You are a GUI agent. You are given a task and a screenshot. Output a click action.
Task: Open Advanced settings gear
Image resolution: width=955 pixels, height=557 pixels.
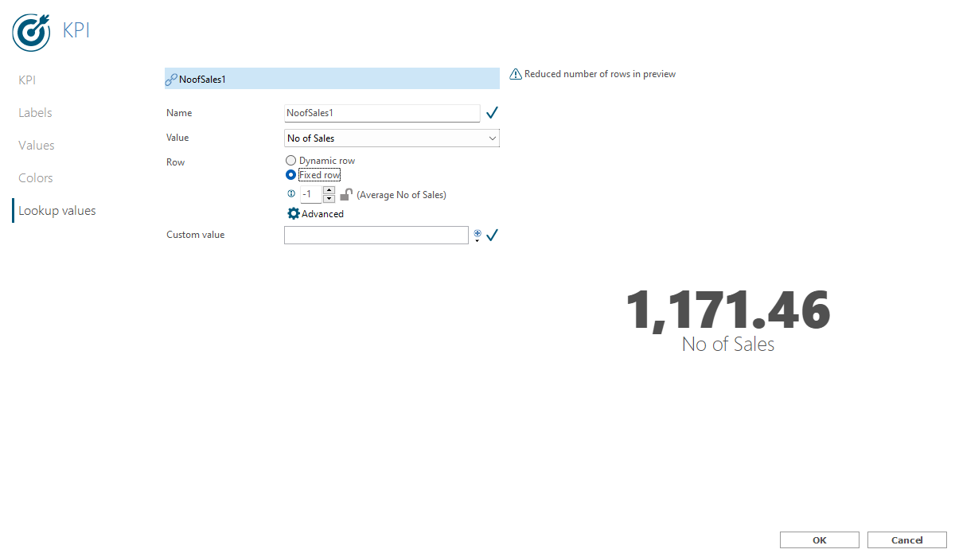click(x=294, y=213)
